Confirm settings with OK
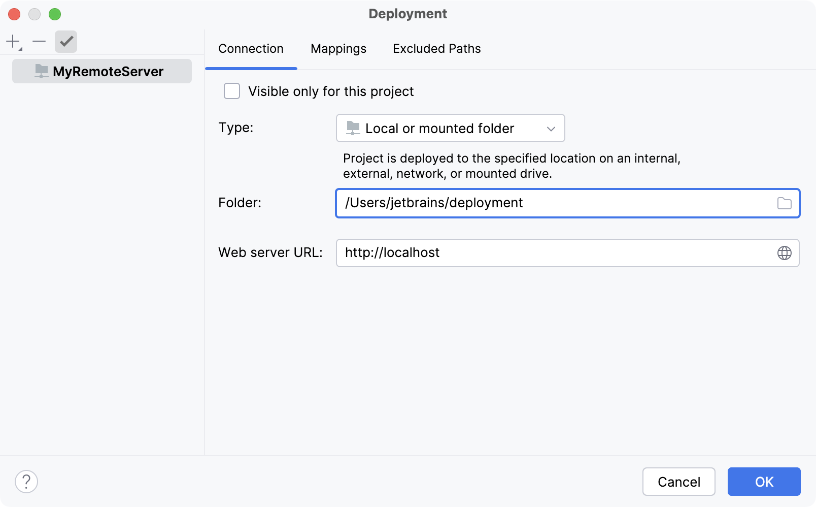816x507 pixels. pos(764,482)
